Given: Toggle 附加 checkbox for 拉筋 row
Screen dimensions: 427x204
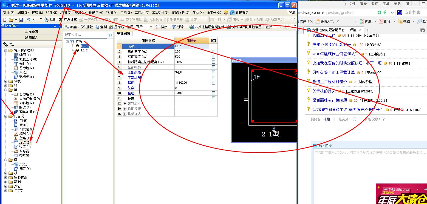Looking at the screenshot, I should [213, 93].
